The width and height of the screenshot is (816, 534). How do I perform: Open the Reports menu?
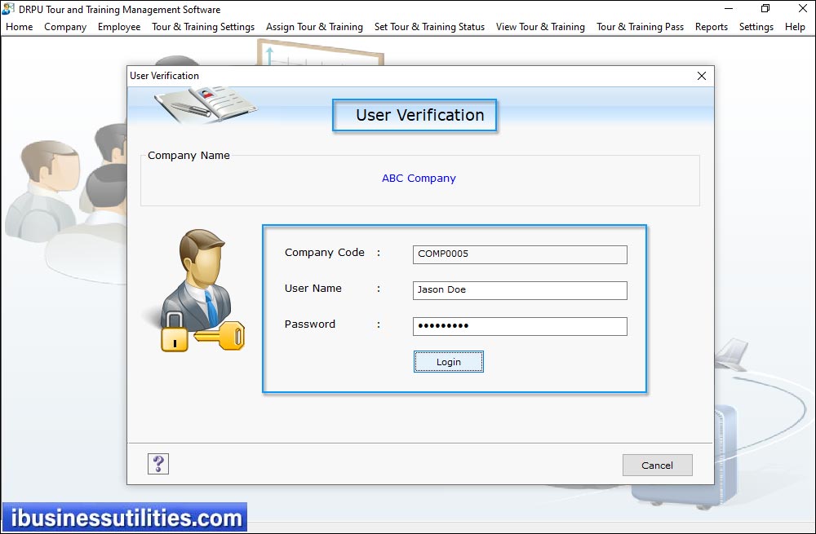pos(712,27)
